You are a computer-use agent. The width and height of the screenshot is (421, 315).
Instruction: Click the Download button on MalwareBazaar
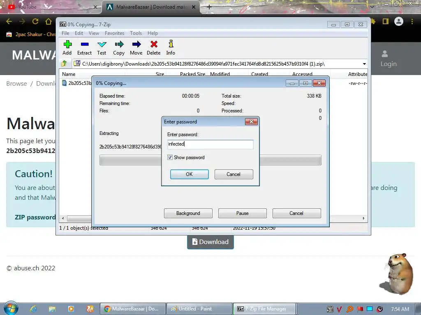click(x=210, y=242)
